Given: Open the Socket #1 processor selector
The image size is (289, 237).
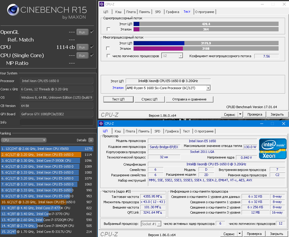Looking at the screenshot, I should [151, 224].
